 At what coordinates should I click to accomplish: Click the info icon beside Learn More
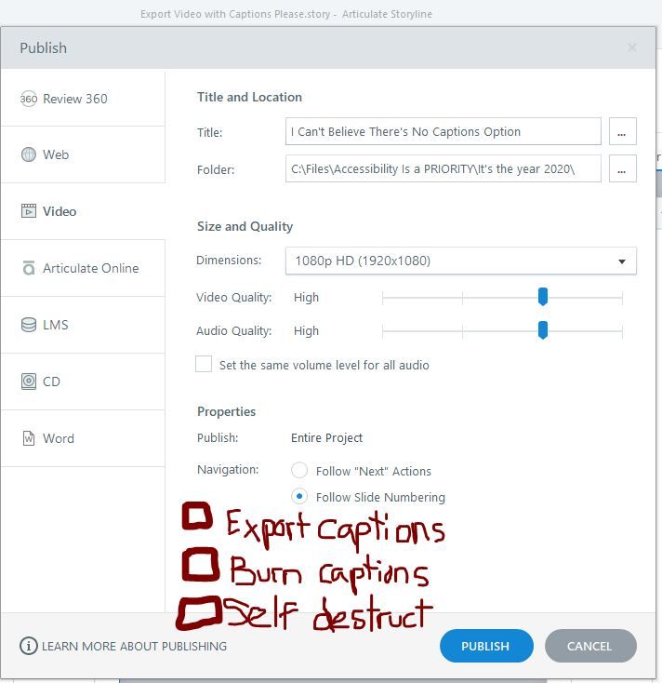point(28,646)
